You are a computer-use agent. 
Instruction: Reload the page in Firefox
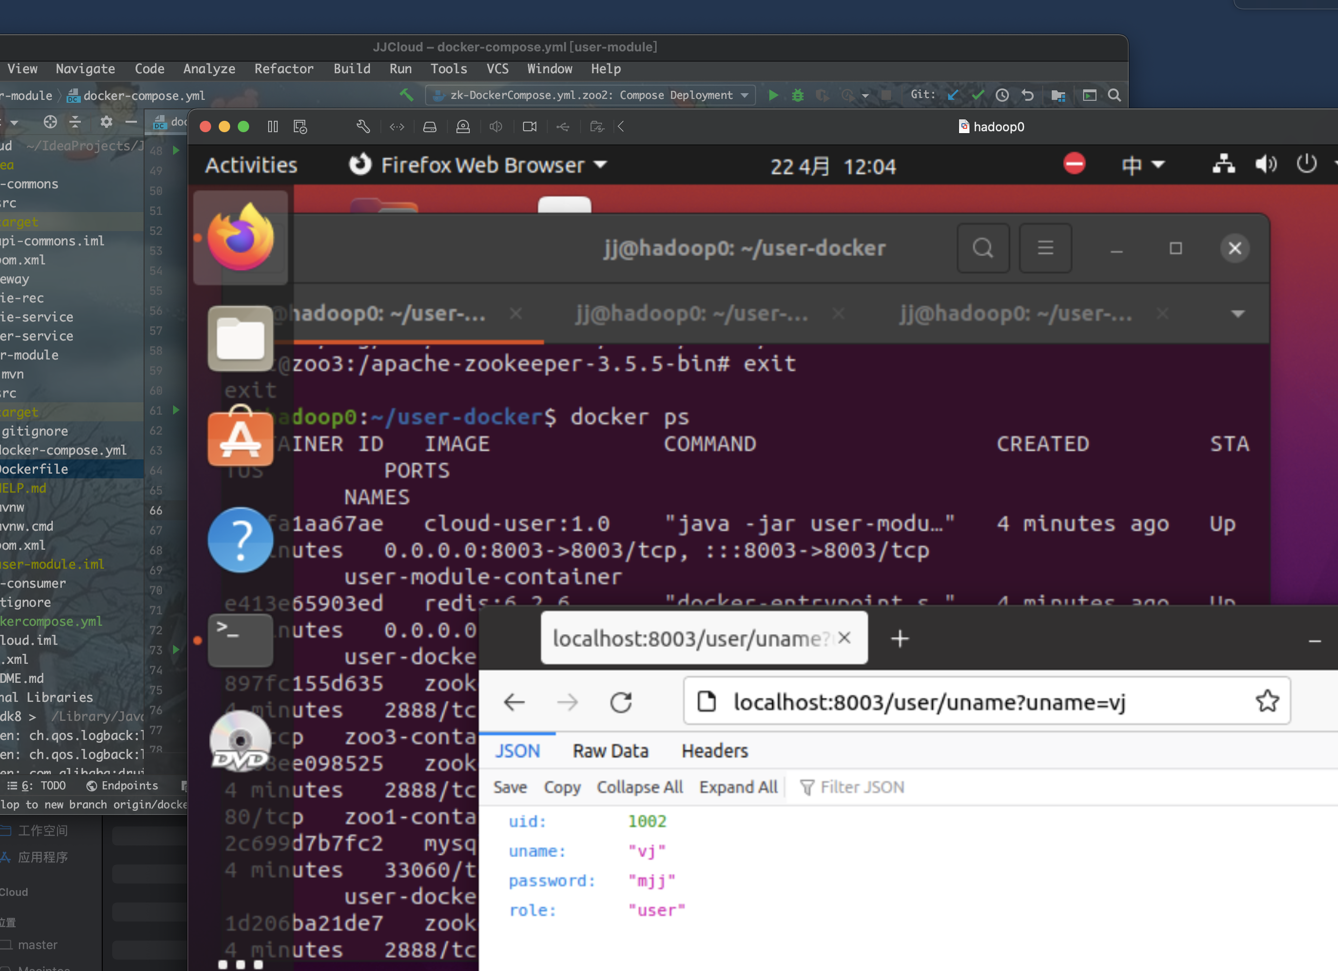tap(621, 702)
